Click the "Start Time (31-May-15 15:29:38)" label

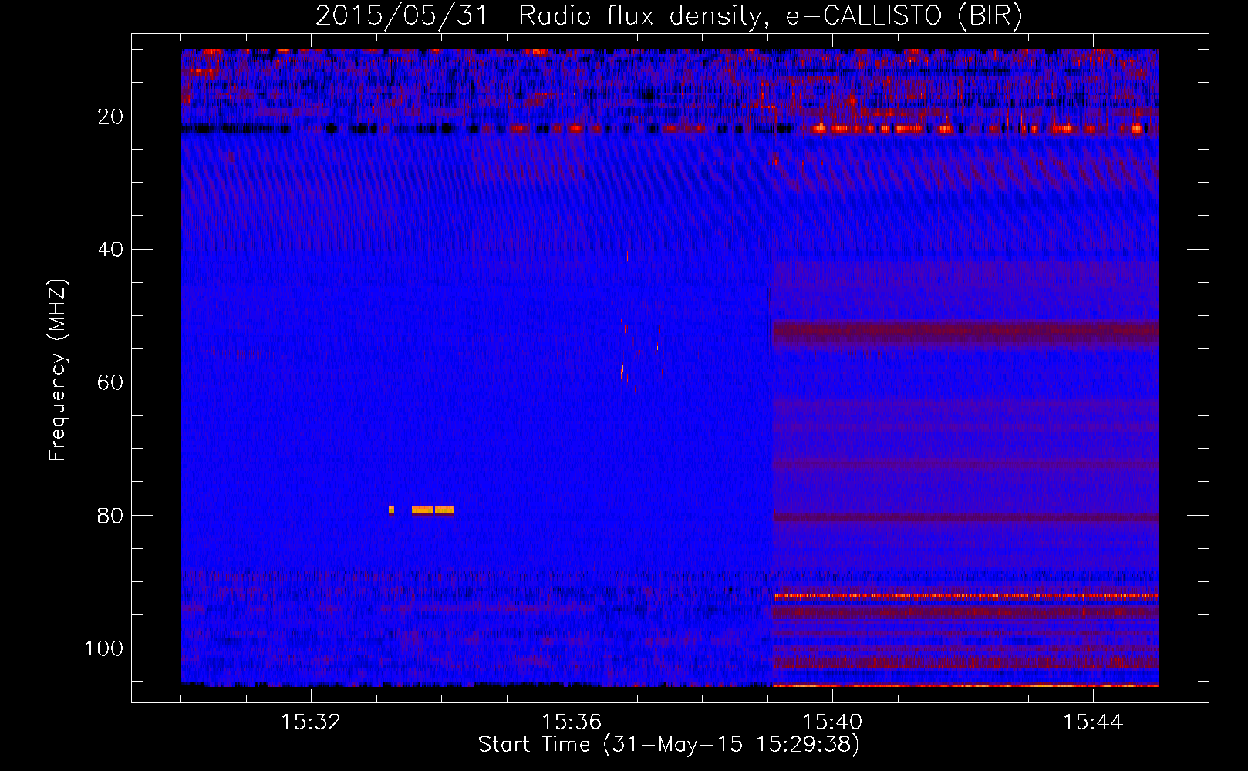pos(669,745)
